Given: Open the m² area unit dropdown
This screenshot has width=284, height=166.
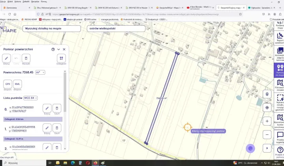Looking at the screenshot, I should (x=40, y=72).
